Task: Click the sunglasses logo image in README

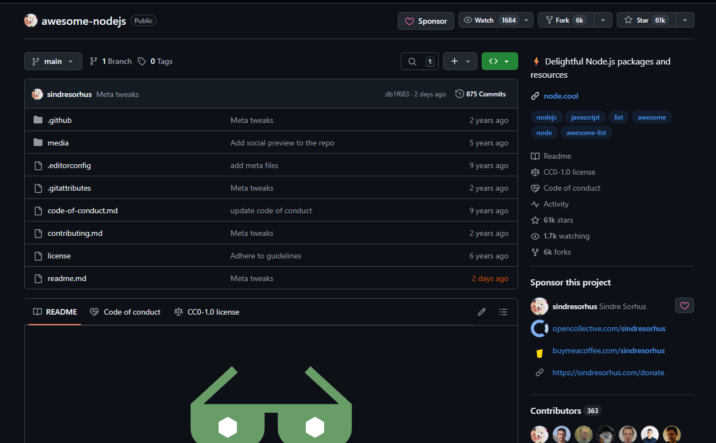Action: pyautogui.click(x=271, y=405)
